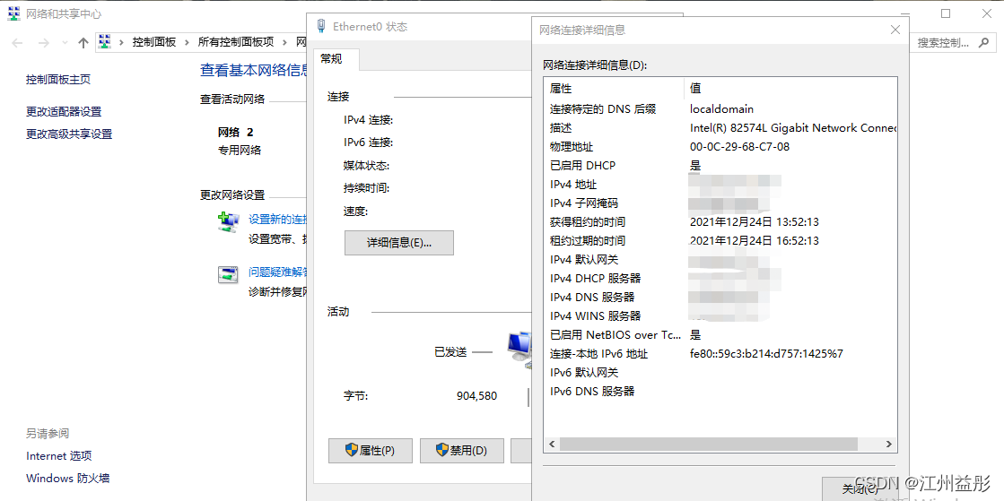Click the 值 column header
Screen dimensions: 1004x501
pos(790,88)
